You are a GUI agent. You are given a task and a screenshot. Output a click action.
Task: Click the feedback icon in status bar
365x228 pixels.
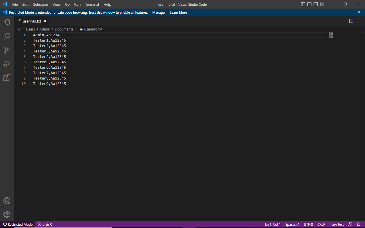tap(350, 225)
